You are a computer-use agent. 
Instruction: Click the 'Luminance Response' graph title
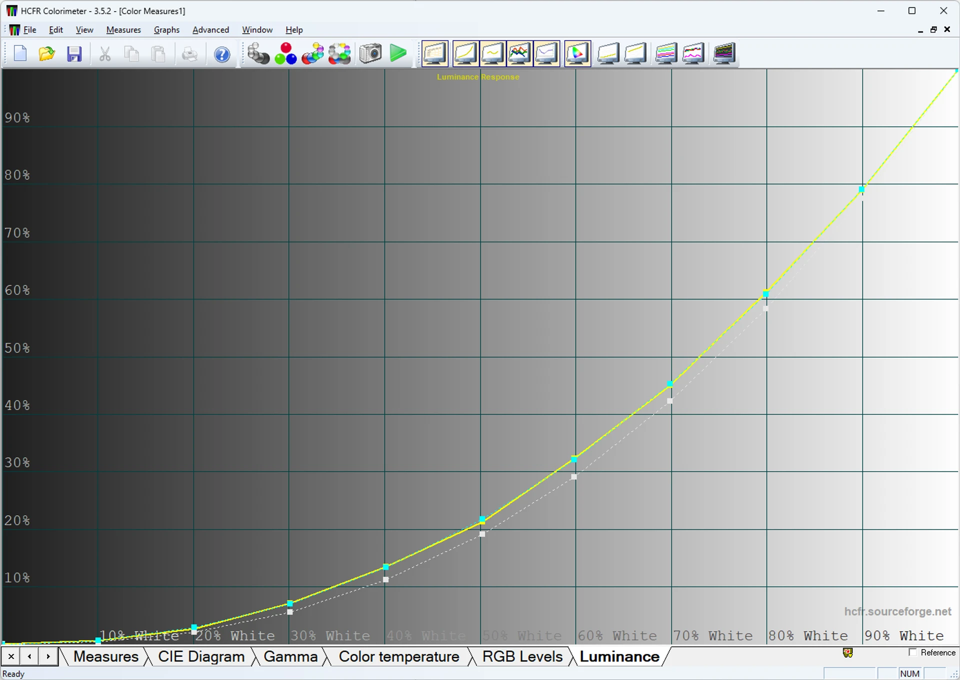click(x=478, y=77)
